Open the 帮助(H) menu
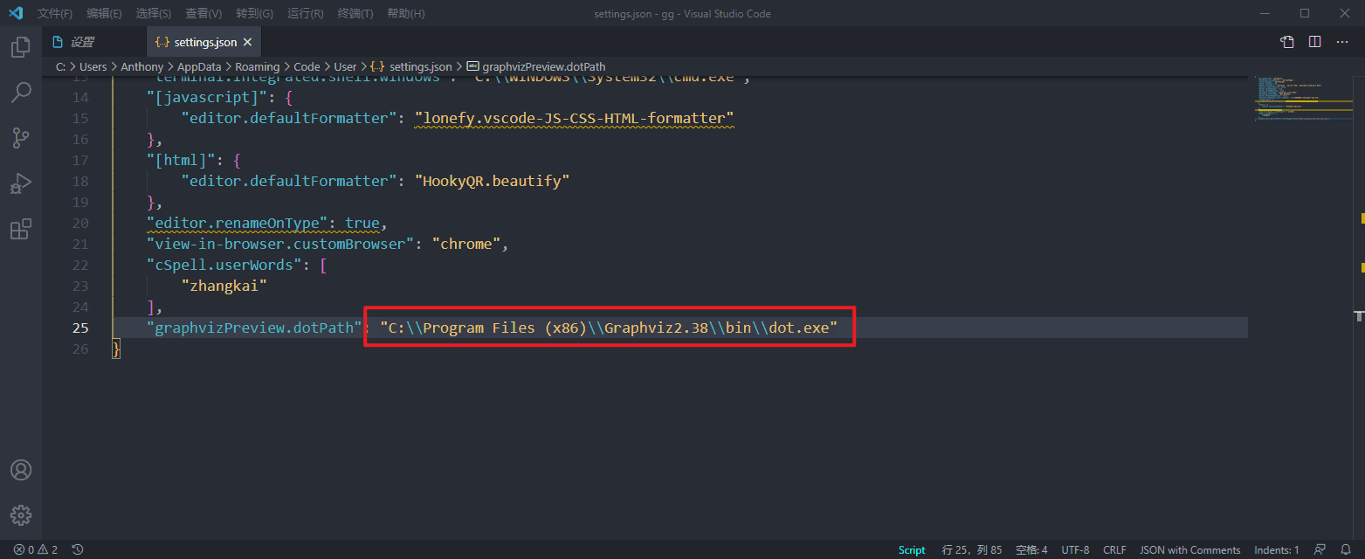Screen dimensions: 1365x559 coord(405,14)
